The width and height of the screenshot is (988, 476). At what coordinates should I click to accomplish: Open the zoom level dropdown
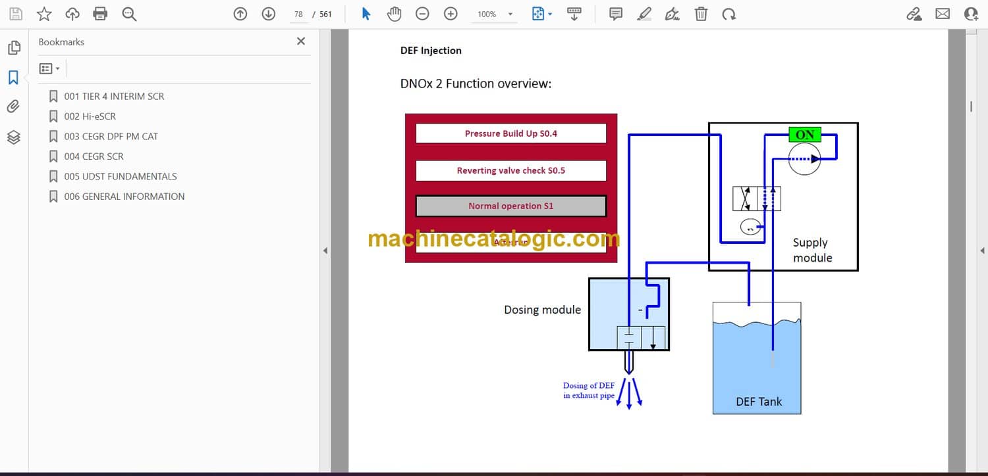click(510, 14)
